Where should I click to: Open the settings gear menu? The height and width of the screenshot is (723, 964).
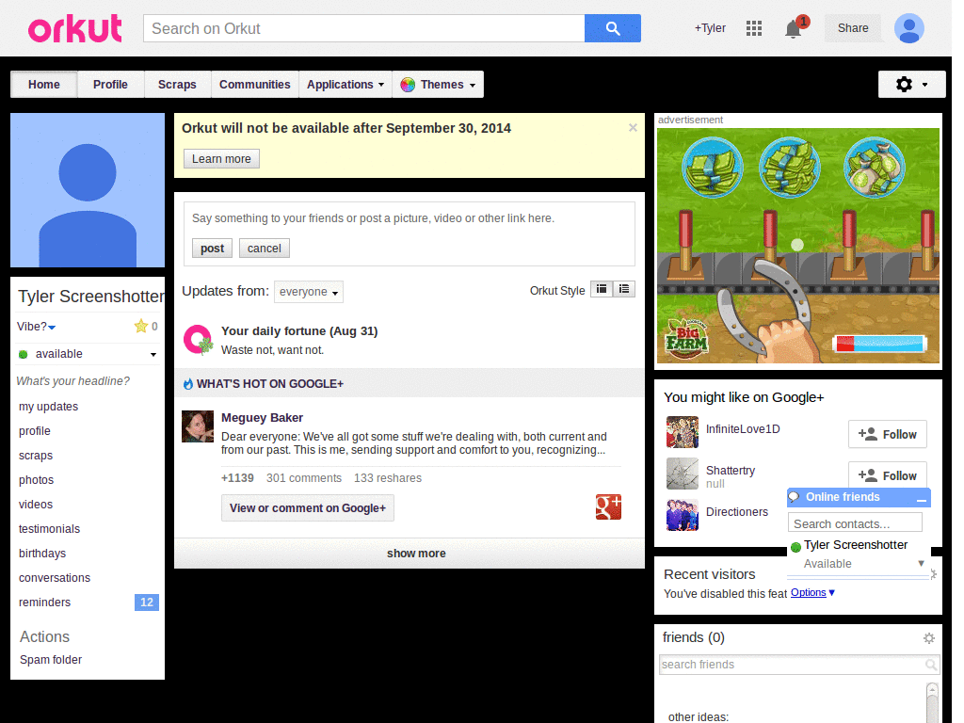tap(911, 84)
